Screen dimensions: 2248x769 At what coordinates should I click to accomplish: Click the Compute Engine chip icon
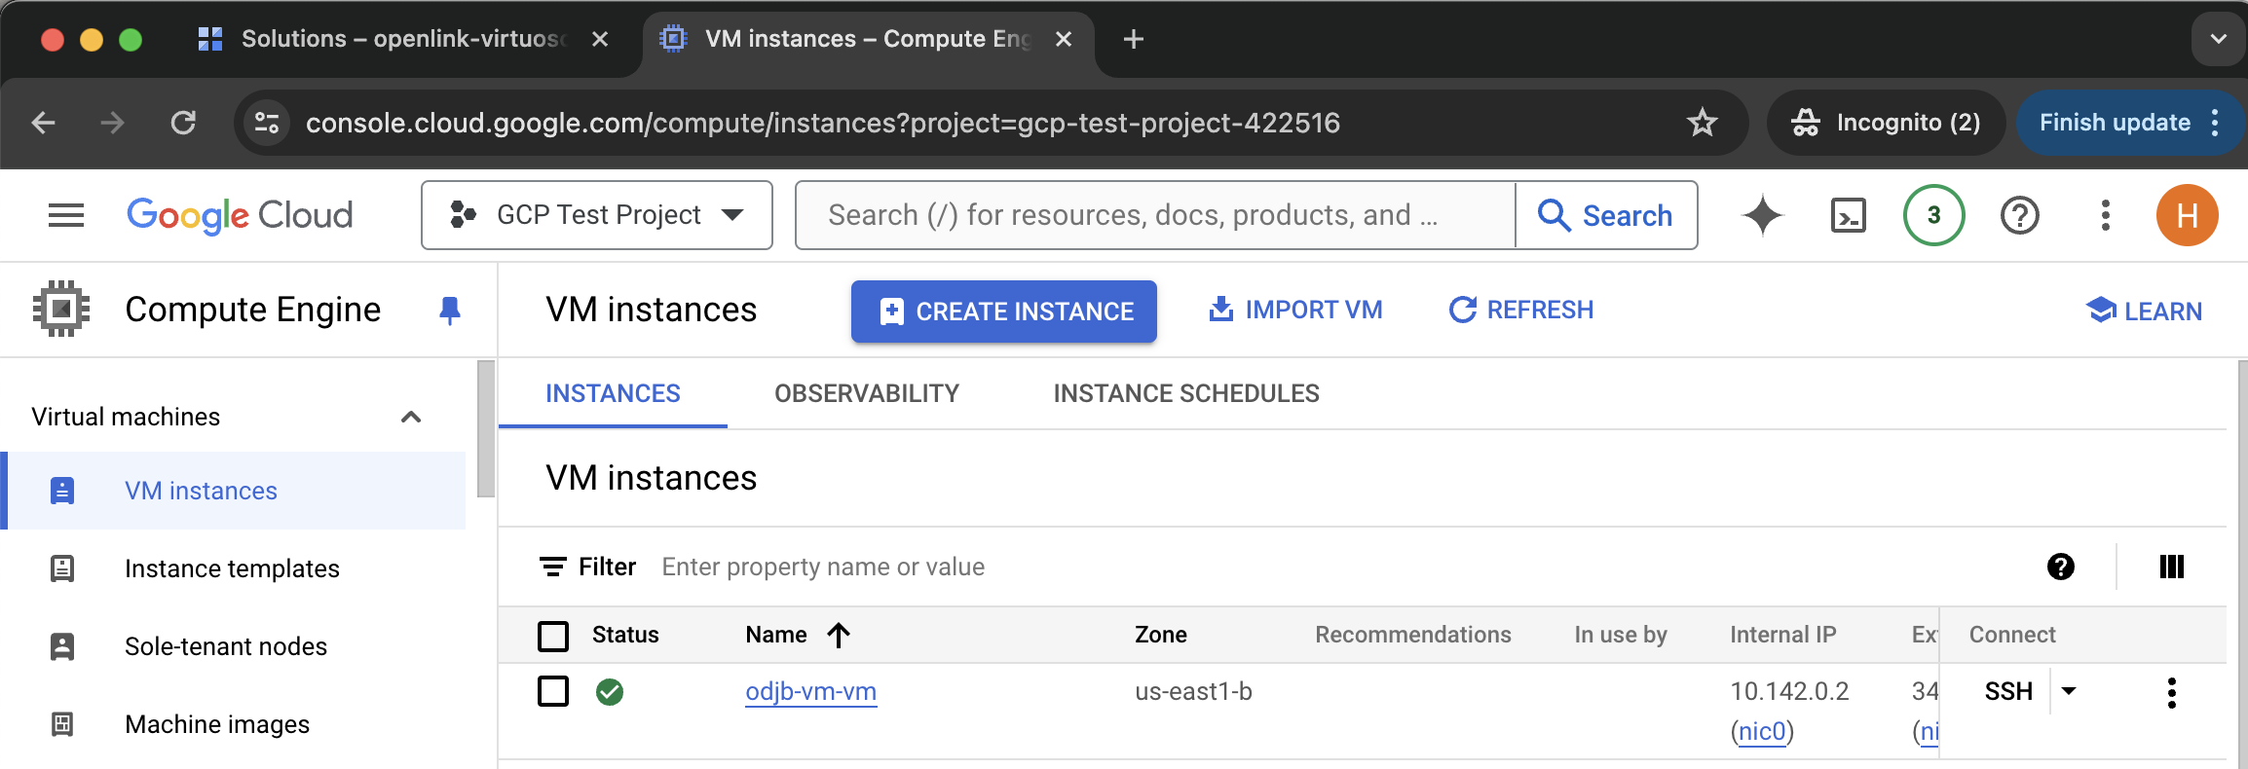click(x=61, y=310)
